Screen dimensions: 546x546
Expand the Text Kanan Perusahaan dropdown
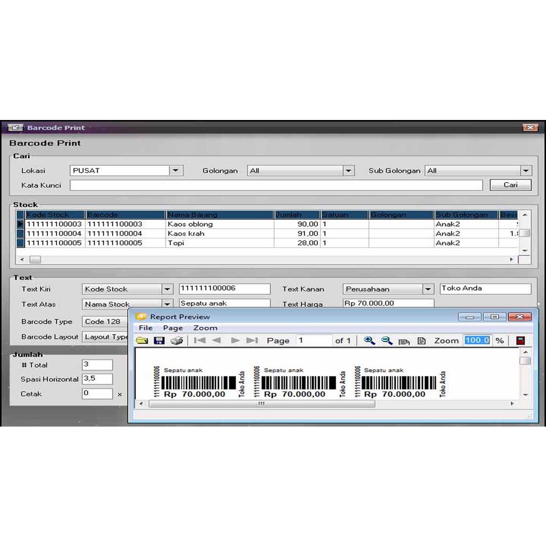tap(428, 289)
